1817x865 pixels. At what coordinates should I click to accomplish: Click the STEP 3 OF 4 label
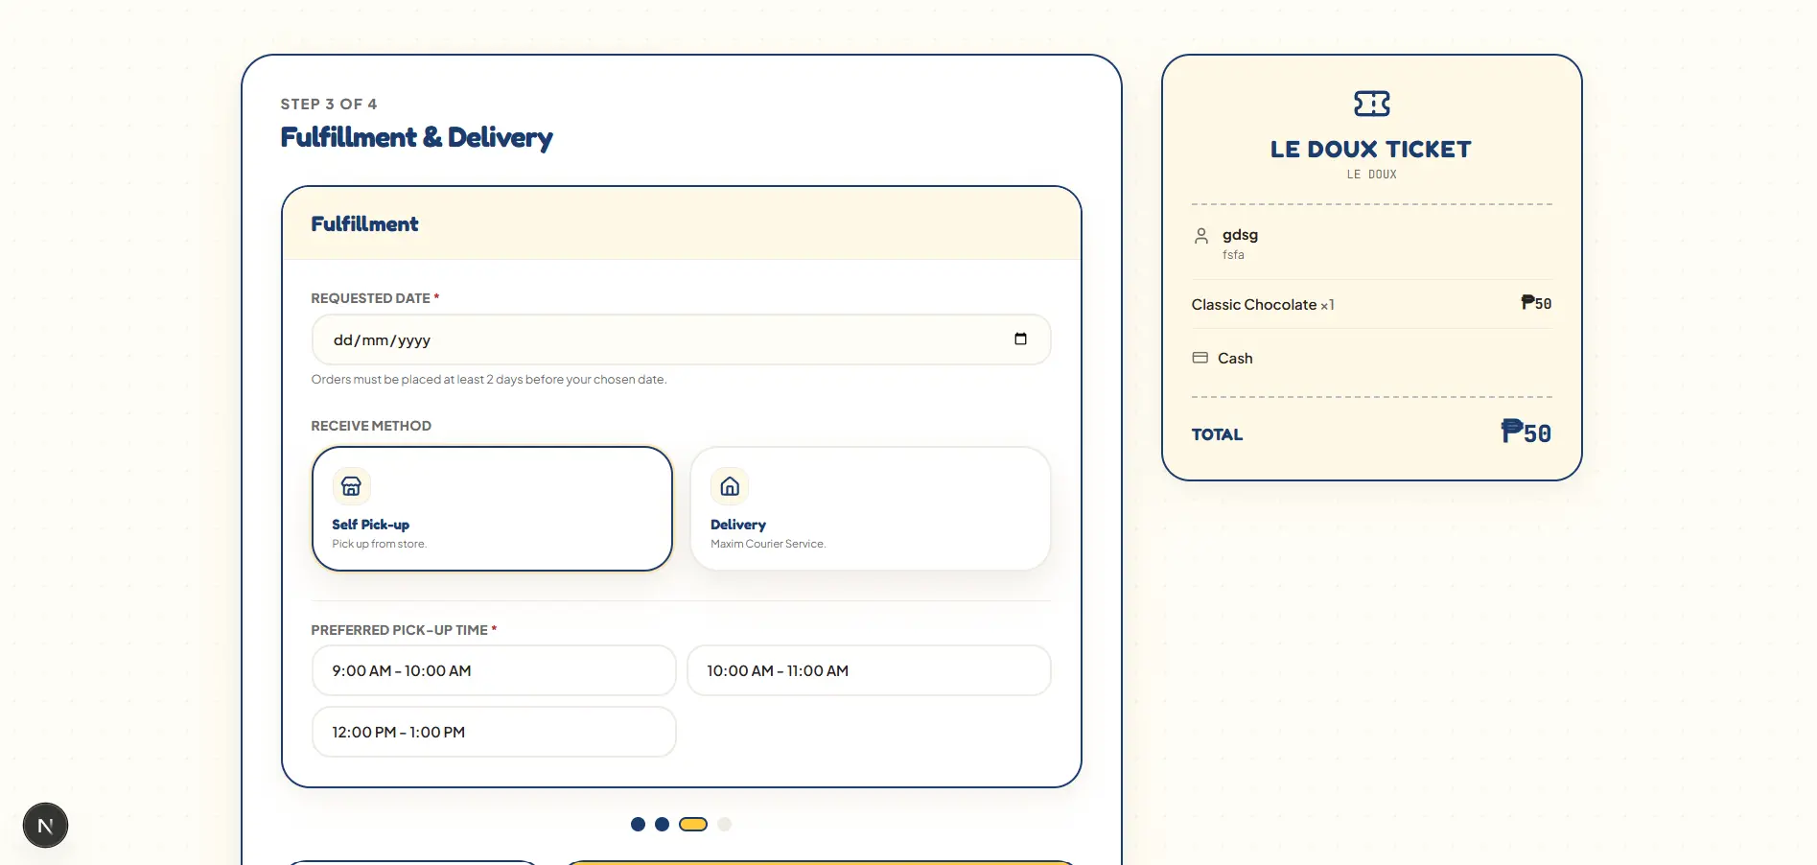(329, 104)
